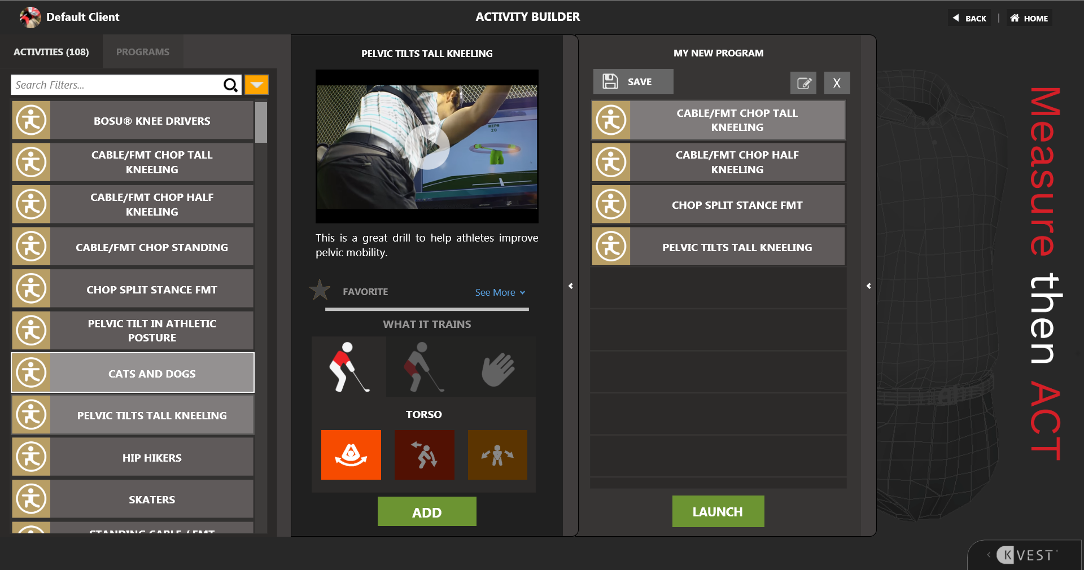Screen dimensions: 1084x570
Task: Click the edit program name icon
Action: tap(803, 83)
